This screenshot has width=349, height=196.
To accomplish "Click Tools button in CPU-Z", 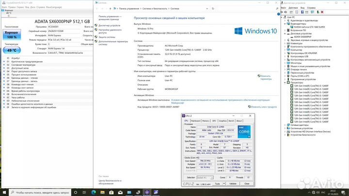I will [217, 184].
